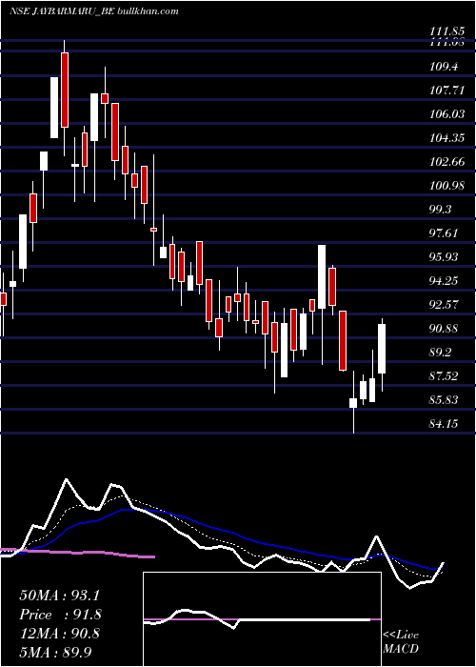This screenshot has width=476, height=667.
Task: Click the NSE JAYBARMARU_BE bullkhan.com title text
Action: pyautogui.click(x=93, y=11)
